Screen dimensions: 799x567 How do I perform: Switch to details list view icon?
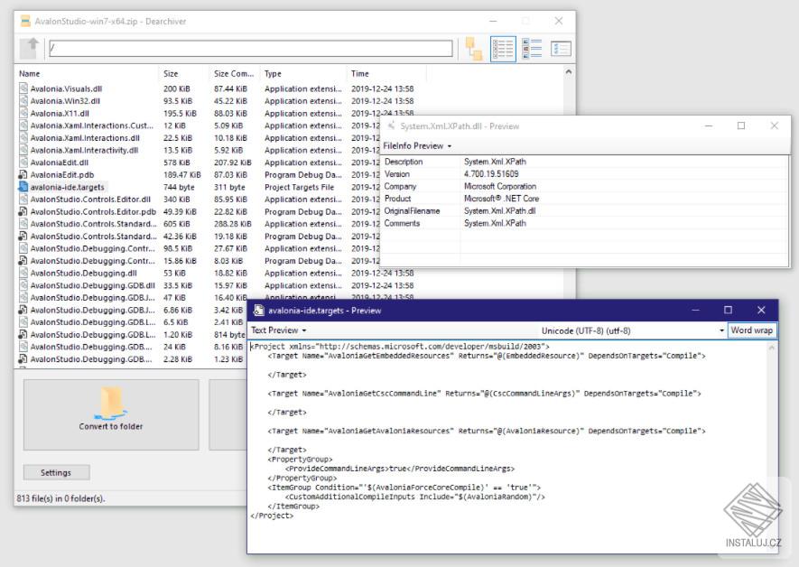tap(503, 49)
